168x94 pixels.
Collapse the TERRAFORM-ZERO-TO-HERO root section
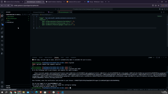13,15
